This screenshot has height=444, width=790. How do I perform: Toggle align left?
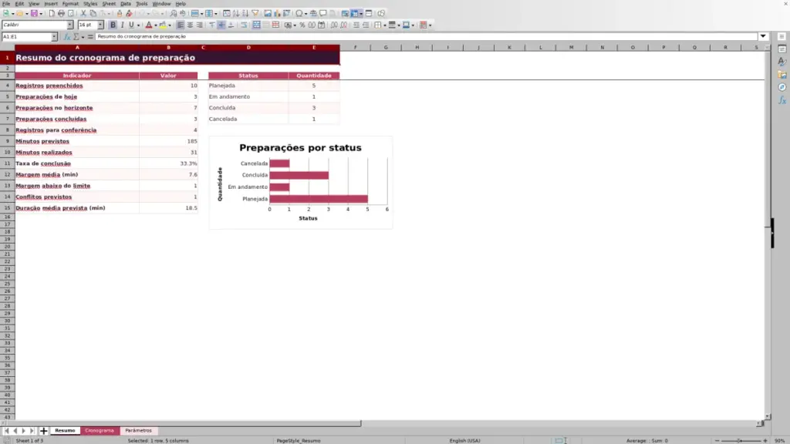[181, 25]
